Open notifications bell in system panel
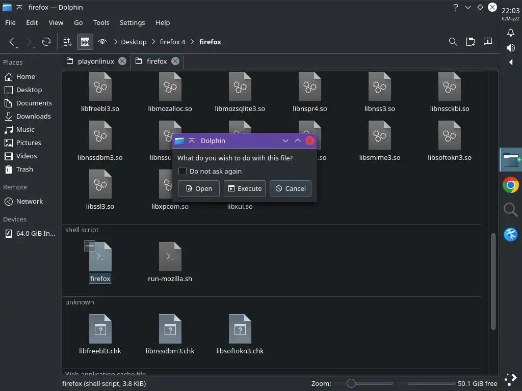Image resolution: width=522 pixels, height=391 pixels. point(510,33)
